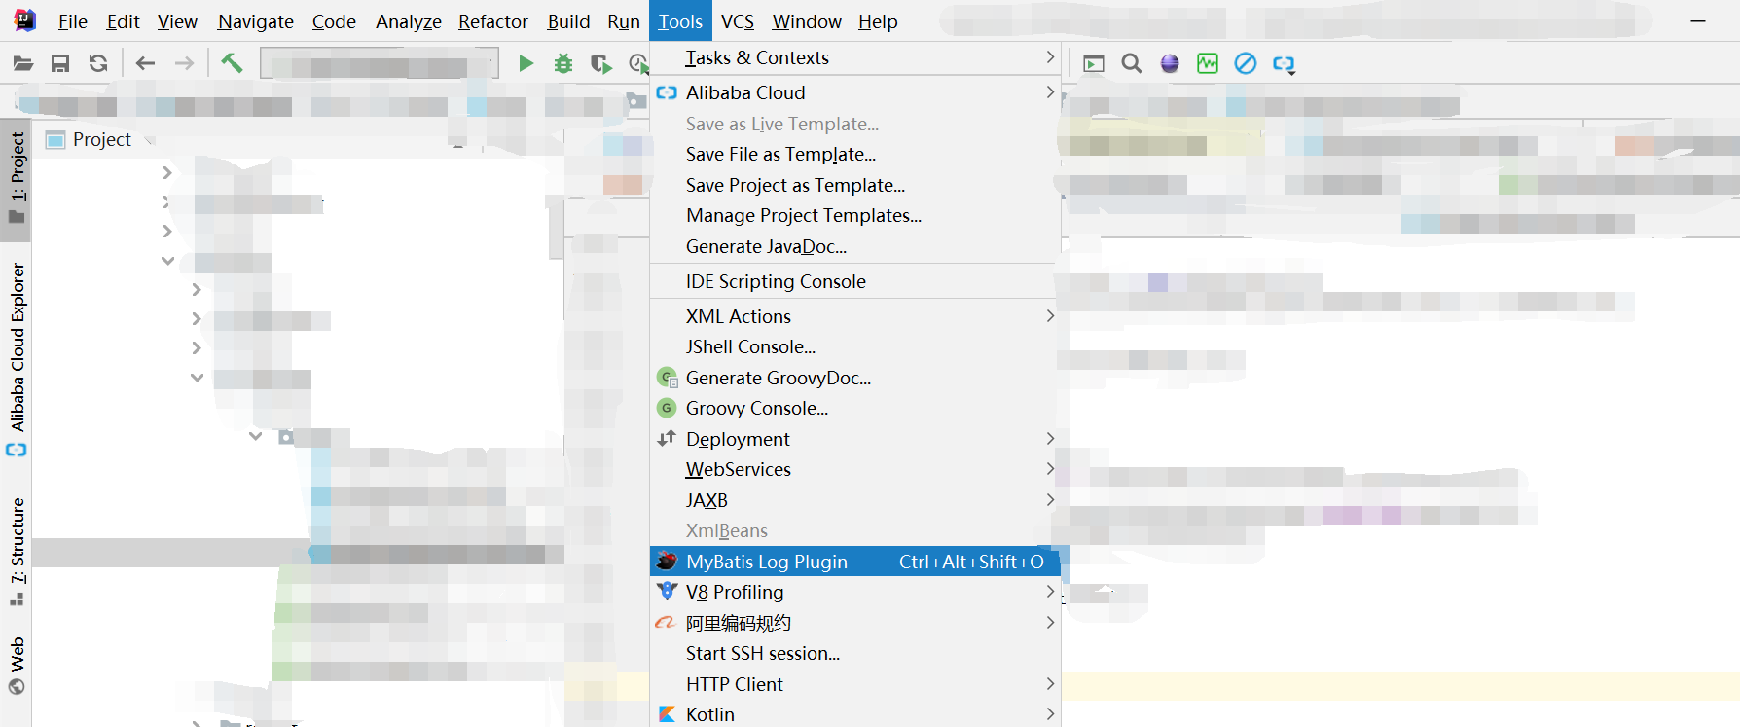
Task: Run the app with green play icon
Action: [526, 63]
